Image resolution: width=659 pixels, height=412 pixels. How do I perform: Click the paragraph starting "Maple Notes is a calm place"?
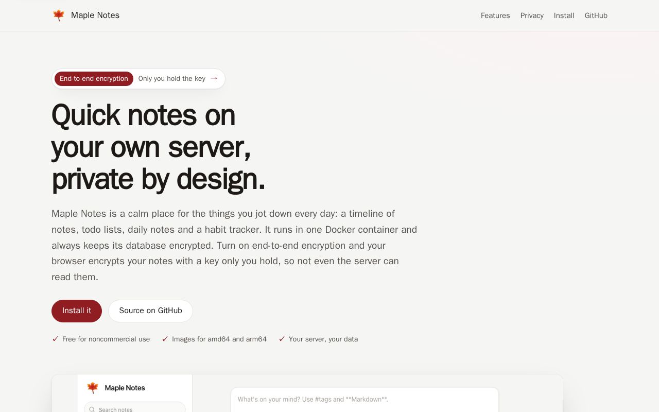coord(234,245)
